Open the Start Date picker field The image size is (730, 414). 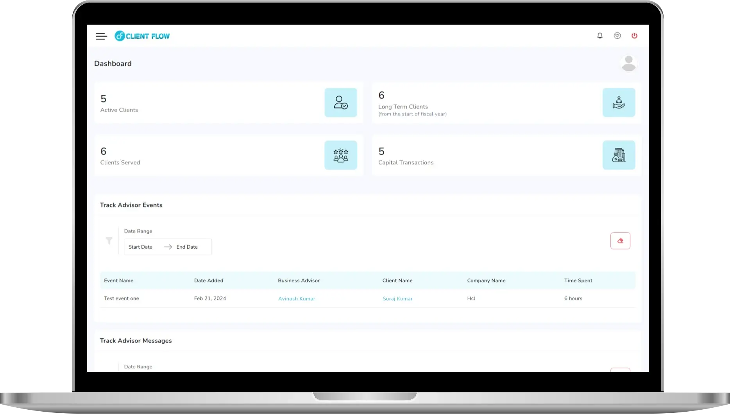tap(141, 247)
